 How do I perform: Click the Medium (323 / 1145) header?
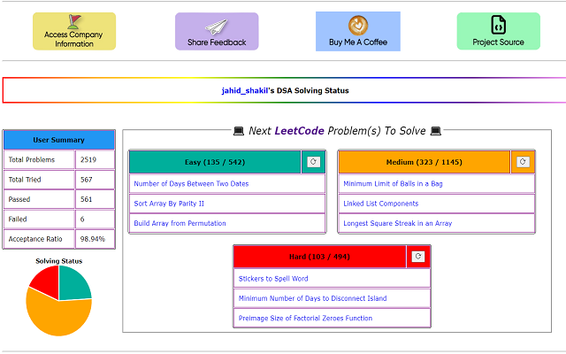click(x=424, y=162)
